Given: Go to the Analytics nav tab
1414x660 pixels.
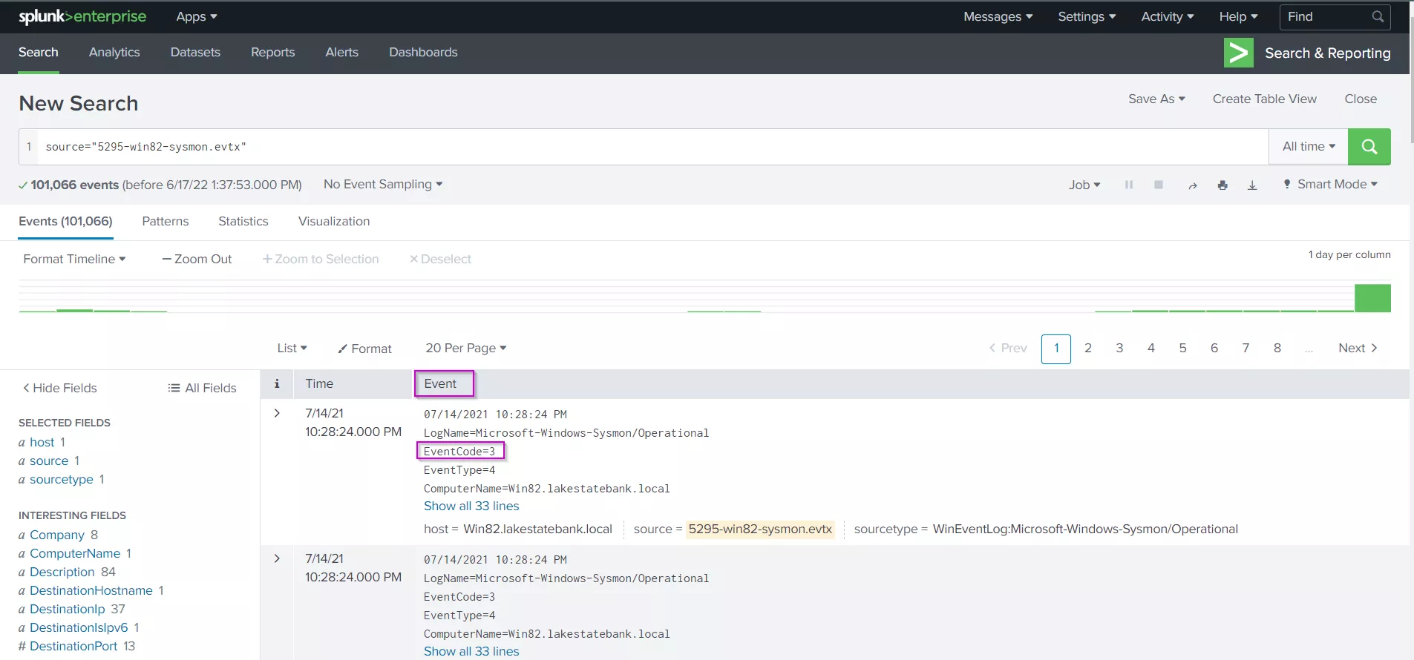Looking at the screenshot, I should (x=114, y=52).
